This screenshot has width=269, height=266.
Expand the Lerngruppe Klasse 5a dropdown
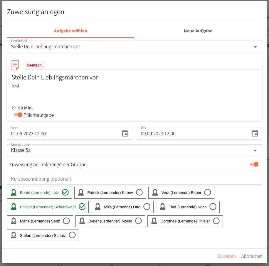point(134,150)
